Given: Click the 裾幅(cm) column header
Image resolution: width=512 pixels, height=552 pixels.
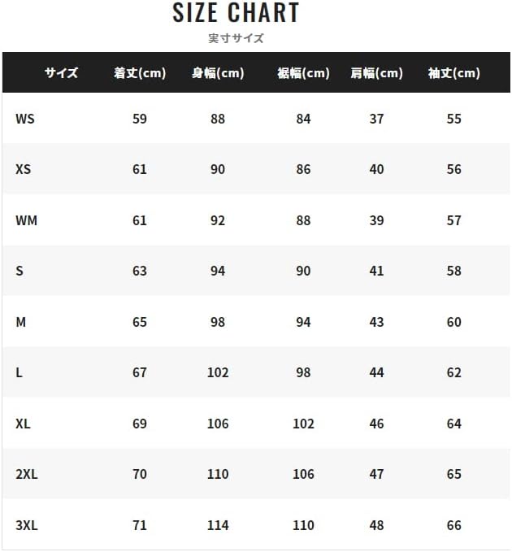Looking at the screenshot, I should point(303,73).
